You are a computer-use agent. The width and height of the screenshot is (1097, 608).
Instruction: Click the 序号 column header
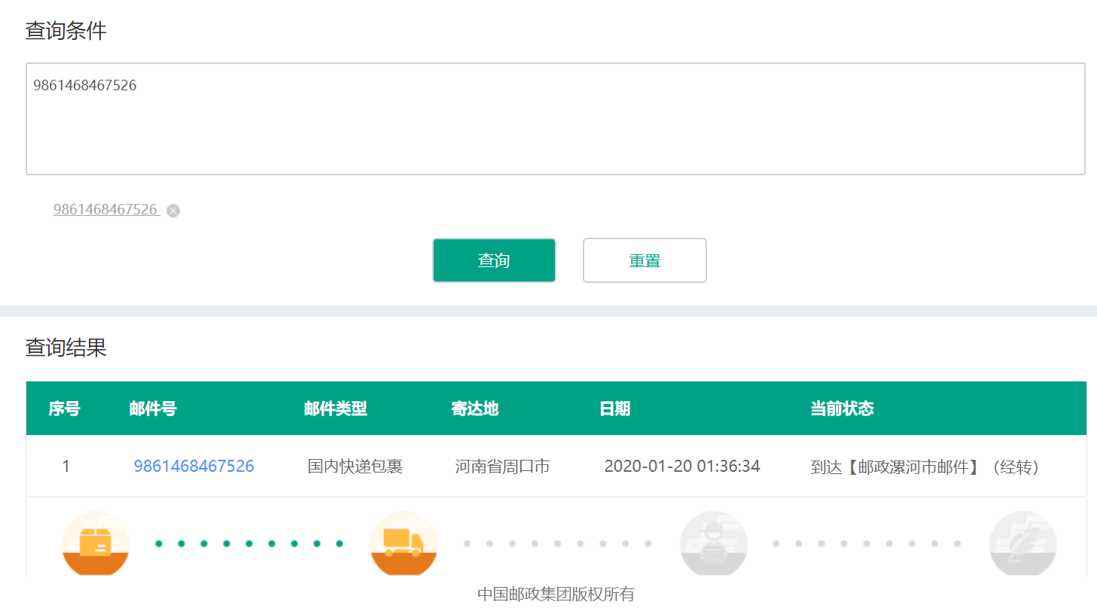(x=64, y=409)
